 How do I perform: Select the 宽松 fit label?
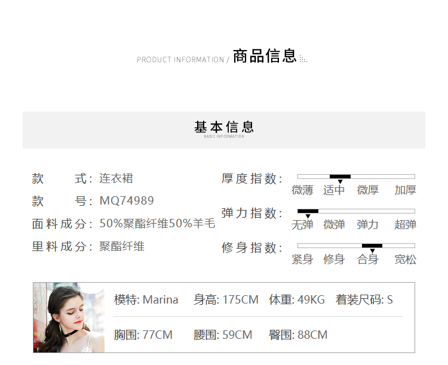click(405, 259)
